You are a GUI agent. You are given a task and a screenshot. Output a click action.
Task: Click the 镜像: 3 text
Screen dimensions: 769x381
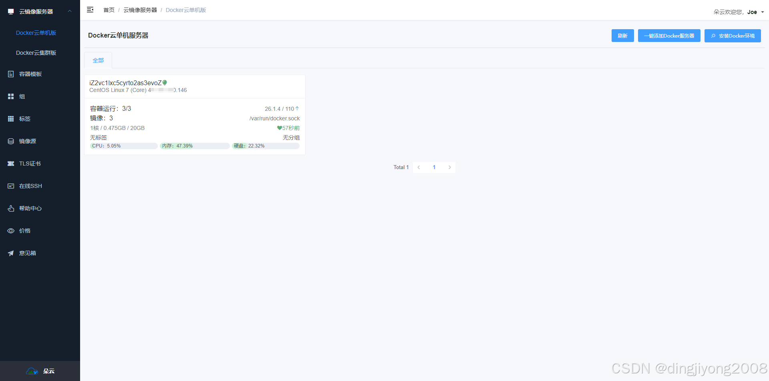101,118
